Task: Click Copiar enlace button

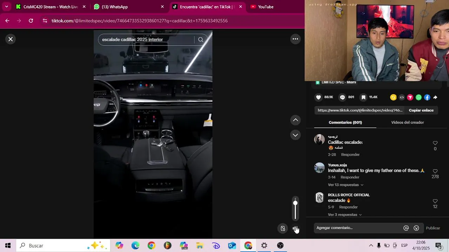Action: point(421,110)
